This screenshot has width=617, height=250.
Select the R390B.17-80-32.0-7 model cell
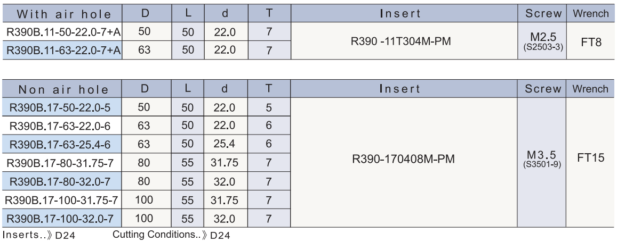point(61,181)
